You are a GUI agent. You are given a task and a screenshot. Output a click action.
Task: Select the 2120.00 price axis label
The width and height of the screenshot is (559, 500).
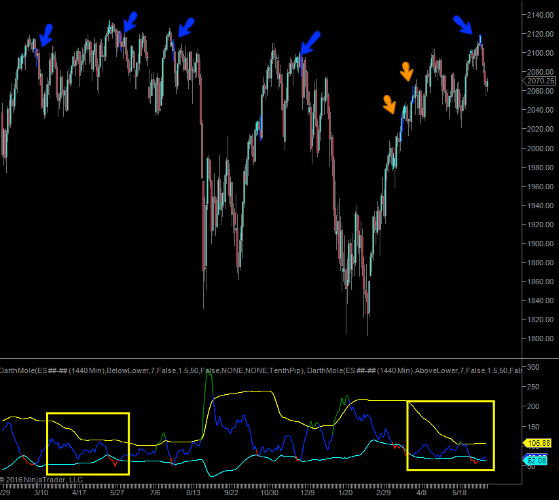click(x=540, y=34)
